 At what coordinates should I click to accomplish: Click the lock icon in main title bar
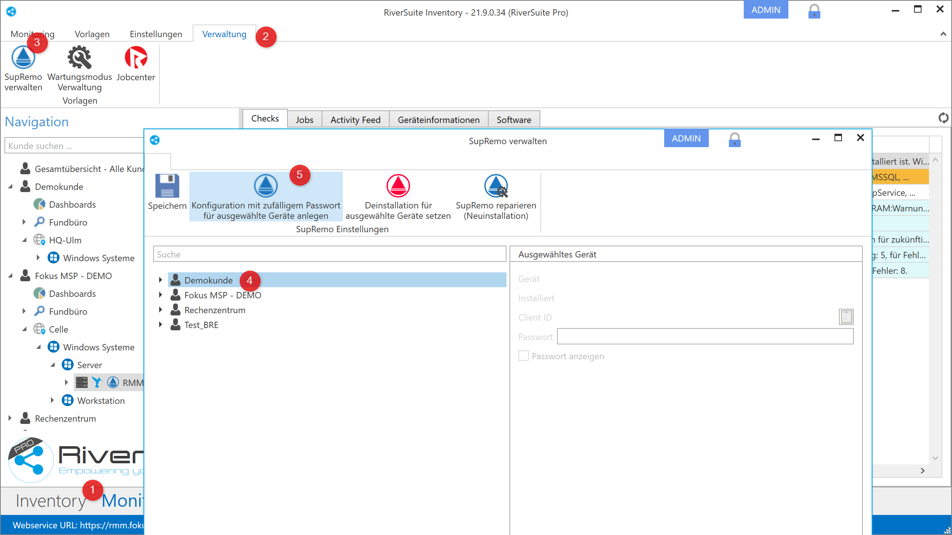click(814, 11)
